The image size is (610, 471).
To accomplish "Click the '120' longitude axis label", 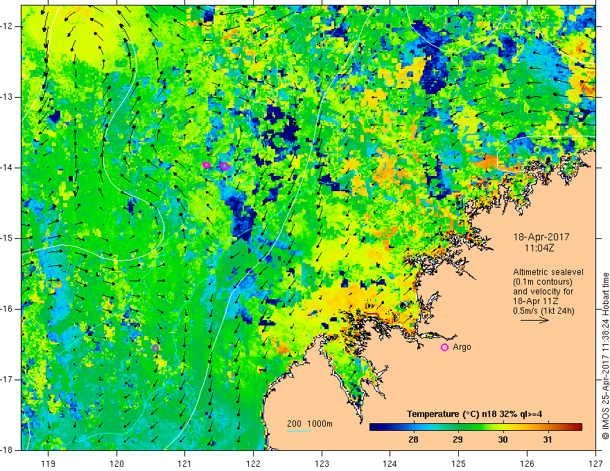I will click(116, 463).
